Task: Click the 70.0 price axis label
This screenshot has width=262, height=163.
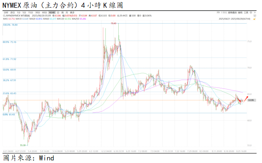Action: pyautogui.click(x=250, y=68)
